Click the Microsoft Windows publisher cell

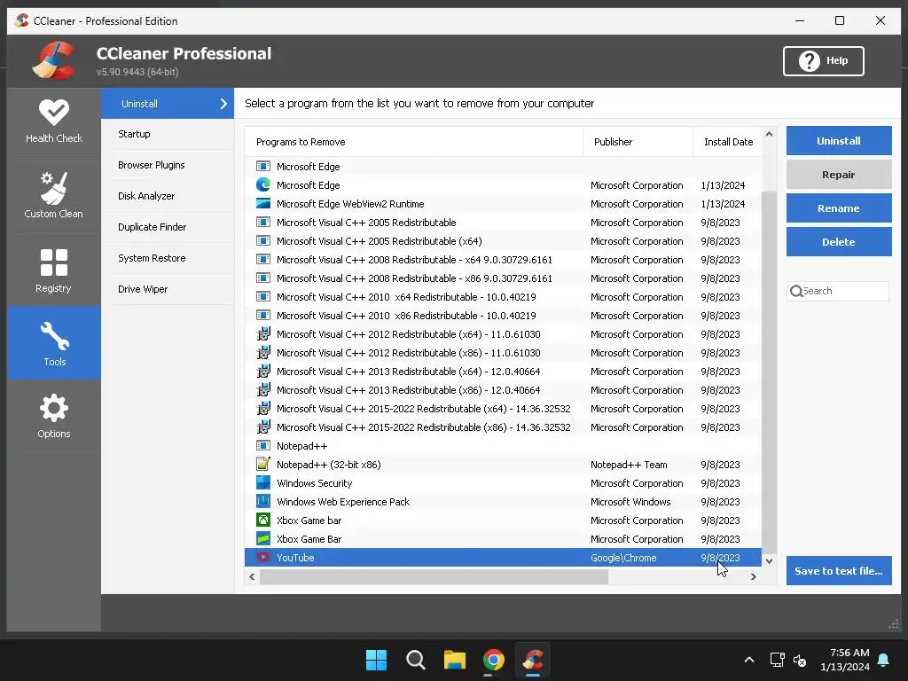pyautogui.click(x=630, y=502)
